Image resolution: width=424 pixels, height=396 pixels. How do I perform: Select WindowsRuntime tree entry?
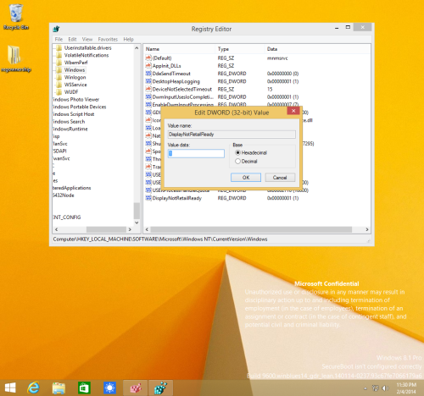tap(70, 129)
